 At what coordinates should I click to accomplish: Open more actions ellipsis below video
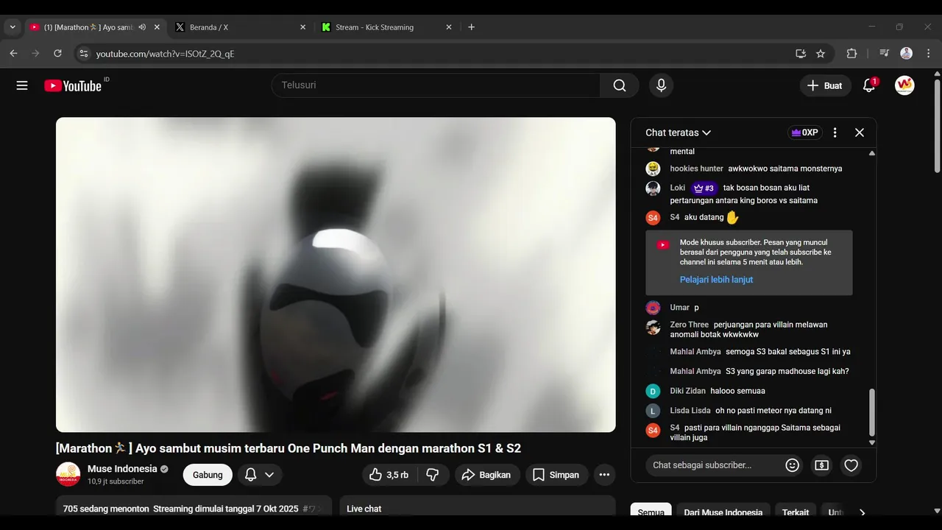point(604,475)
